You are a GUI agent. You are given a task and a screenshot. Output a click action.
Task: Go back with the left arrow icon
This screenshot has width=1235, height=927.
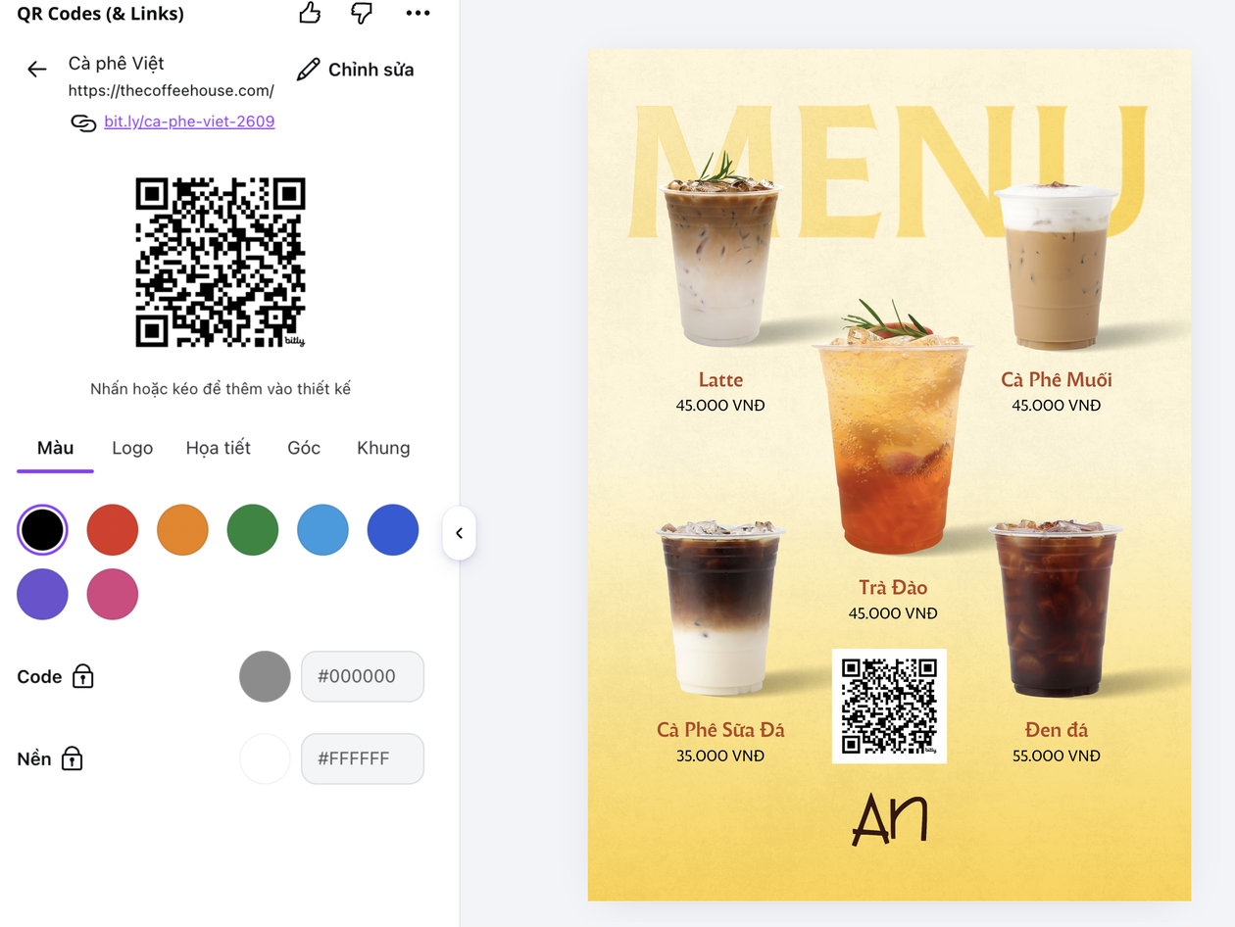[x=37, y=69]
